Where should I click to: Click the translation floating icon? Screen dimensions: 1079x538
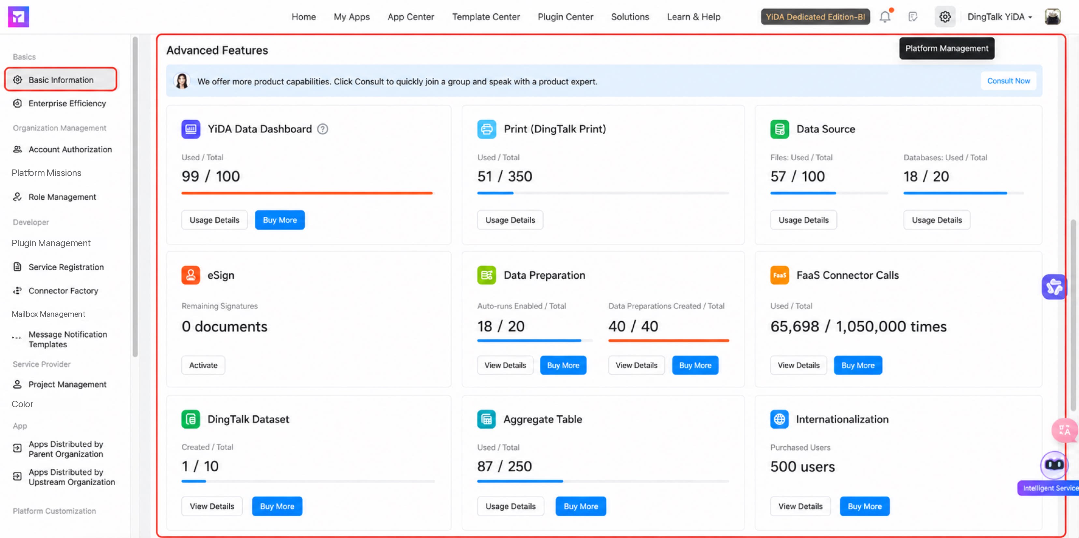[1064, 430]
